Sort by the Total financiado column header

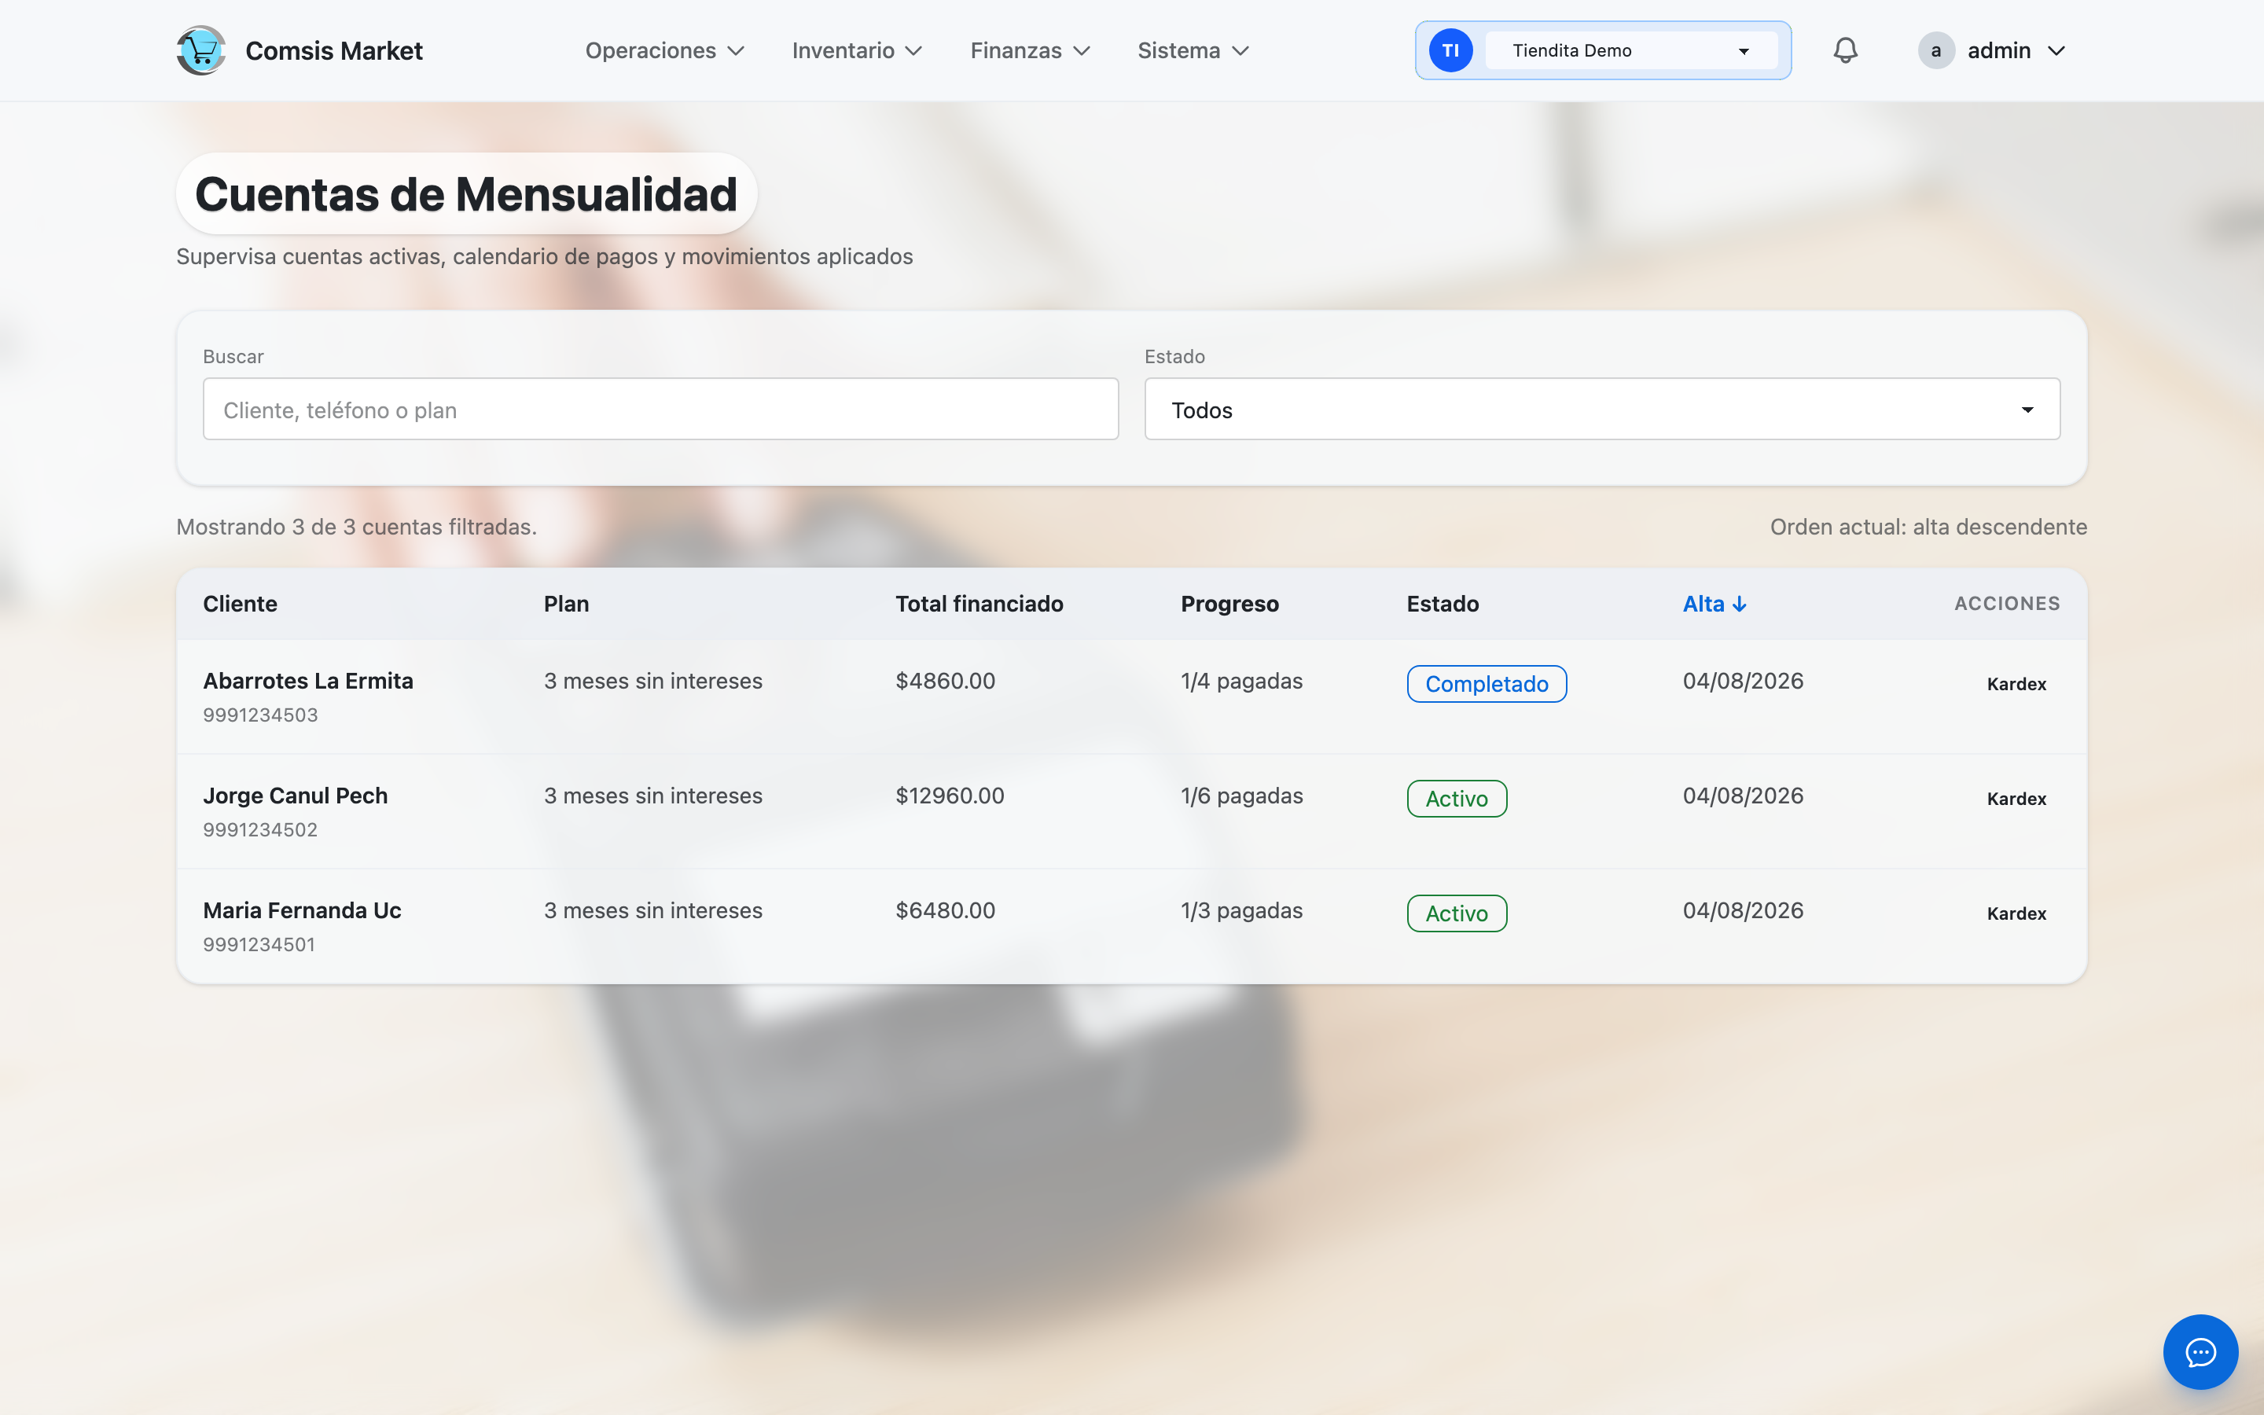click(x=979, y=605)
